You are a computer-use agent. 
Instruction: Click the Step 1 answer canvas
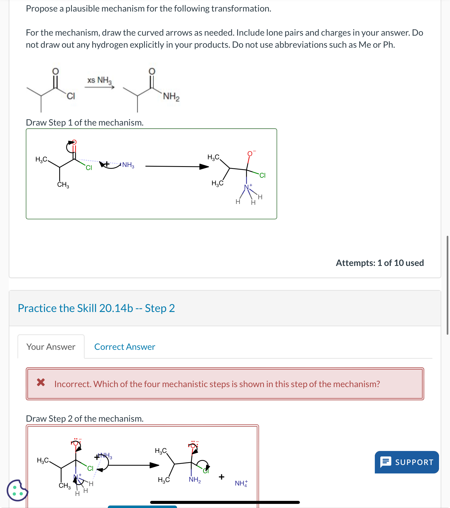[151, 174]
